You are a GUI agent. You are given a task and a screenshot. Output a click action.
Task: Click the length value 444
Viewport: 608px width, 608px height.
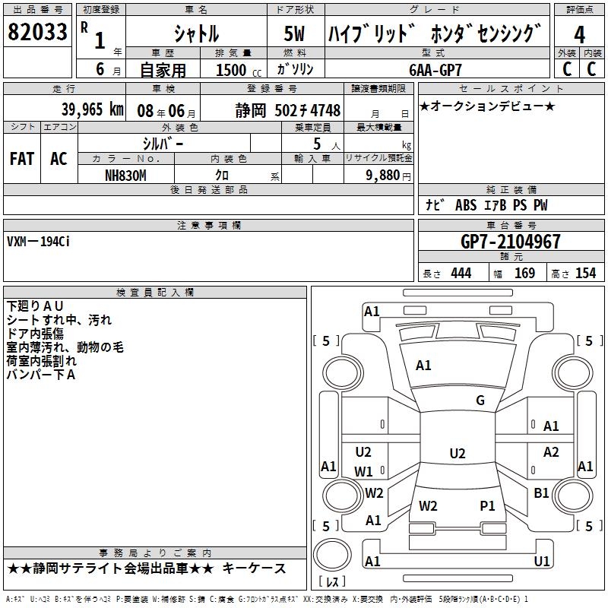coord(461,274)
